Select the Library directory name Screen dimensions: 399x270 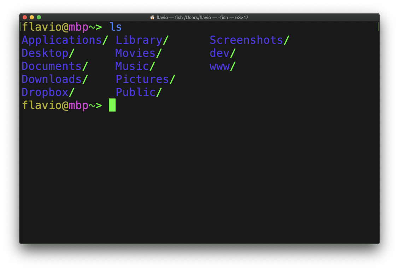[x=139, y=40]
